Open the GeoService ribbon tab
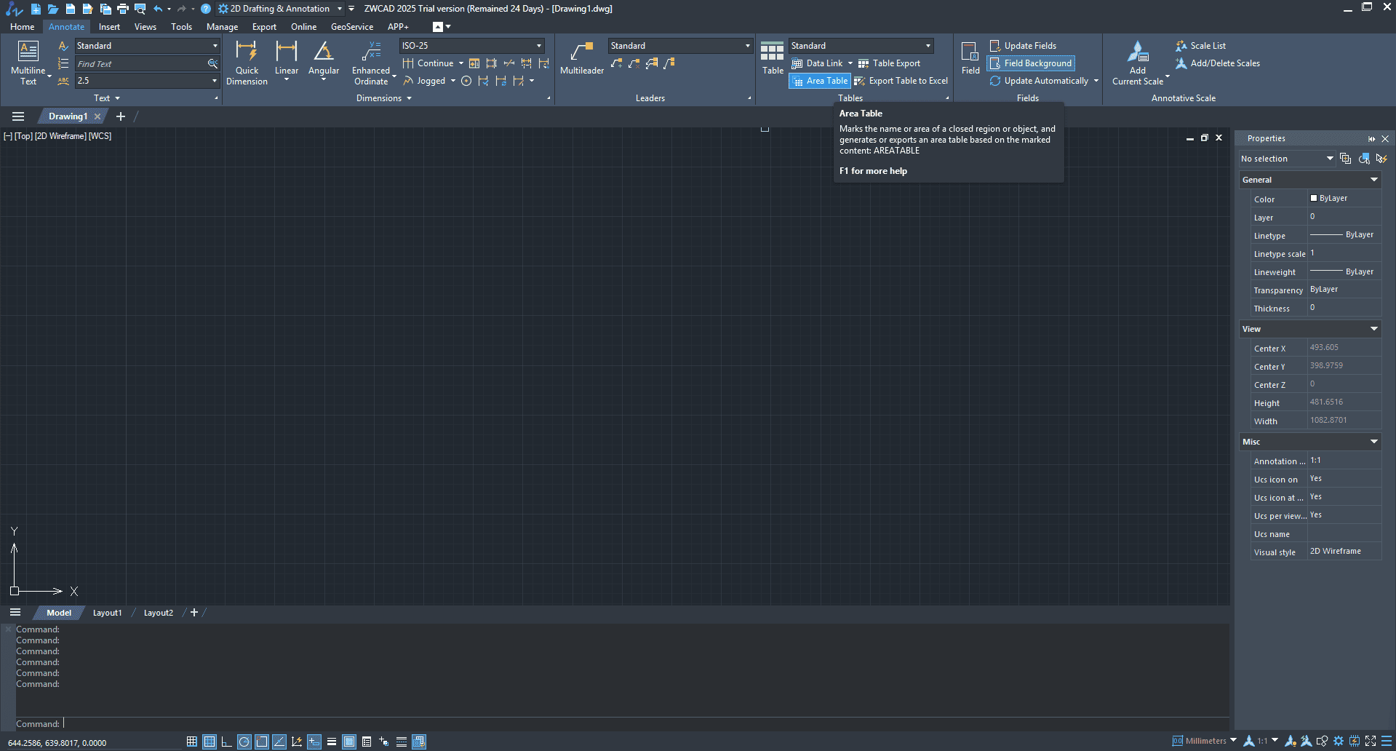 point(352,27)
